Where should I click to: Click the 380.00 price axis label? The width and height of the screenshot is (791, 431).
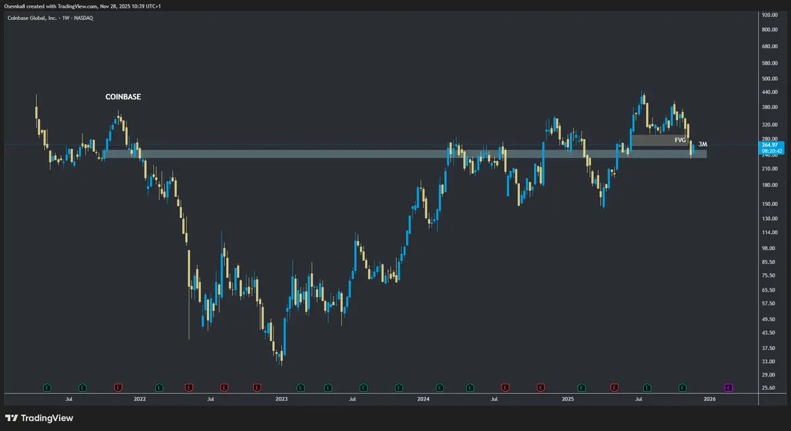coord(771,107)
